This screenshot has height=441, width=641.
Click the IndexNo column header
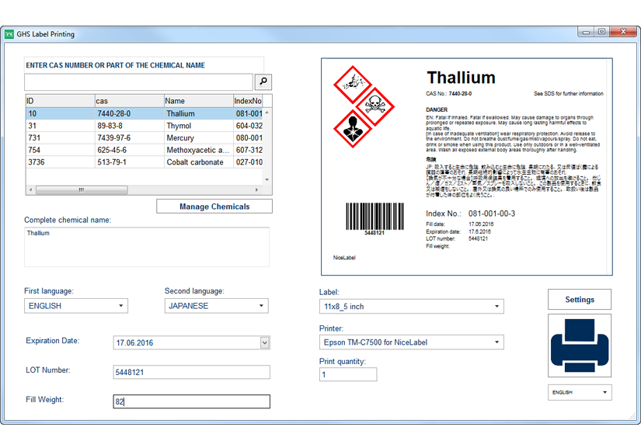[x=248, y=101]
